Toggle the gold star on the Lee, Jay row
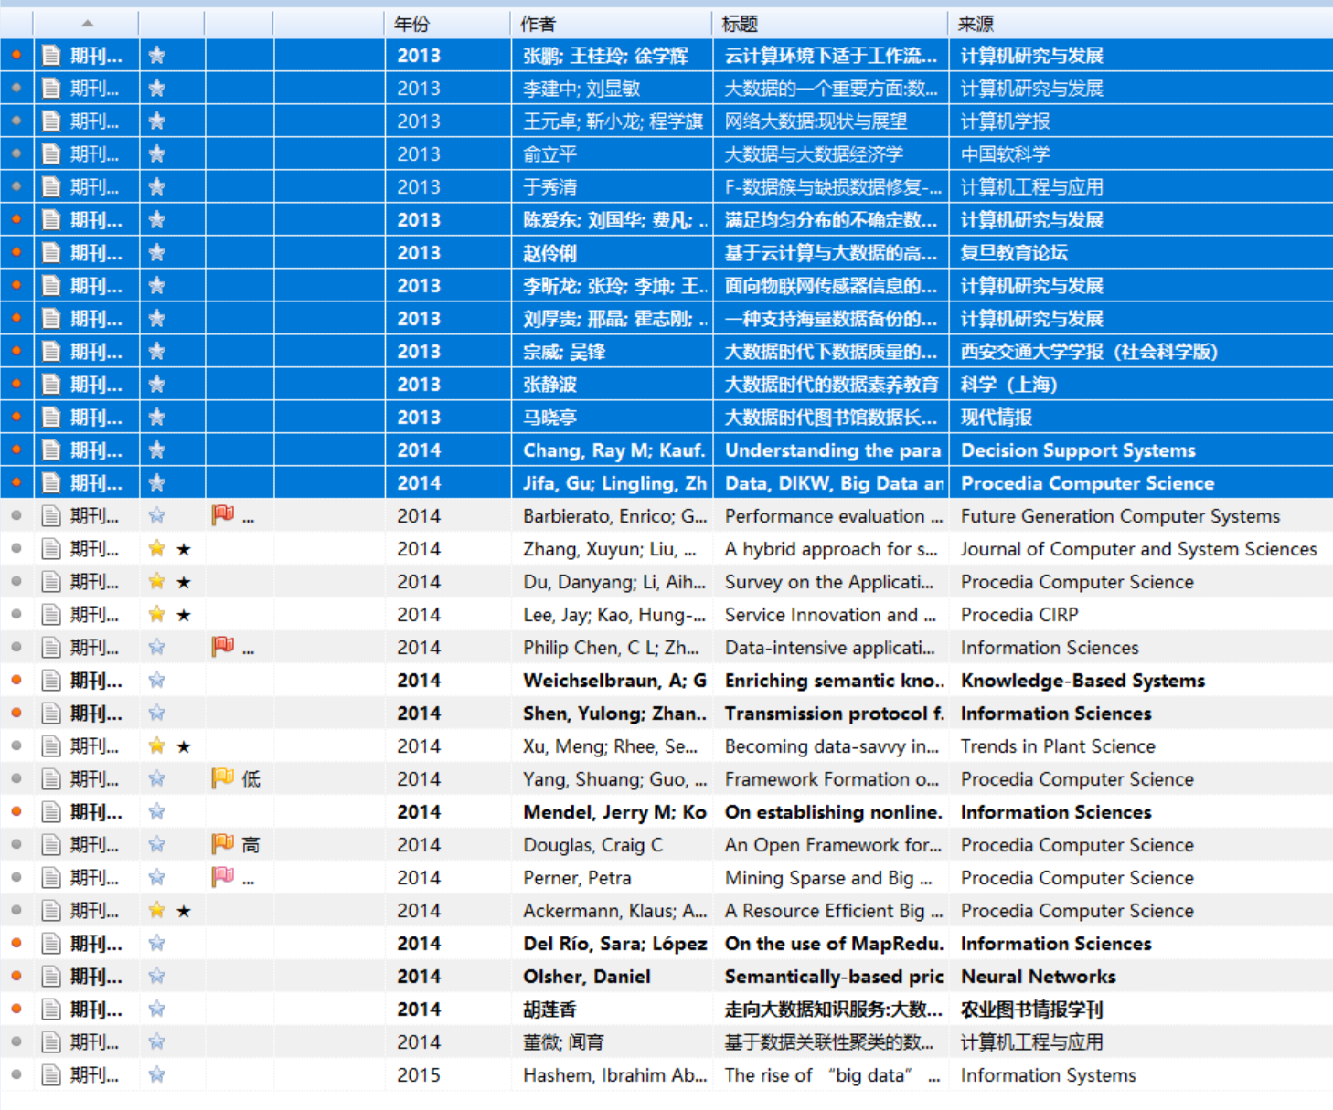1333x1110 pixels. tap(157, 615)
